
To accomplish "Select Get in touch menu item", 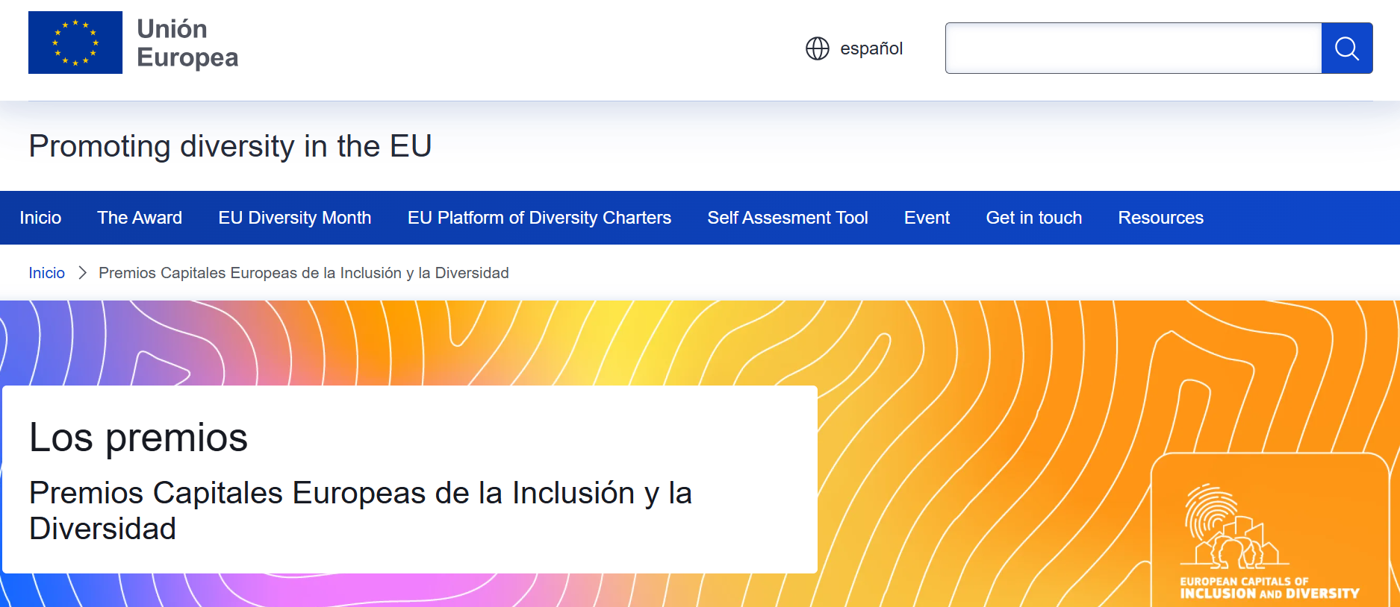I will point(1033,218).
